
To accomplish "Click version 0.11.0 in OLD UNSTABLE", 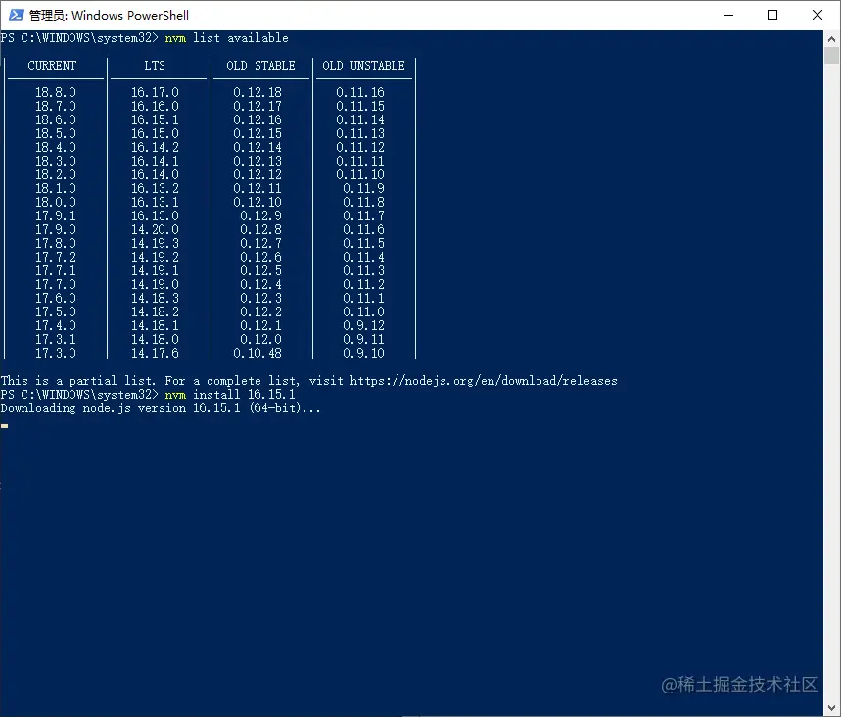I will point(363,311).
